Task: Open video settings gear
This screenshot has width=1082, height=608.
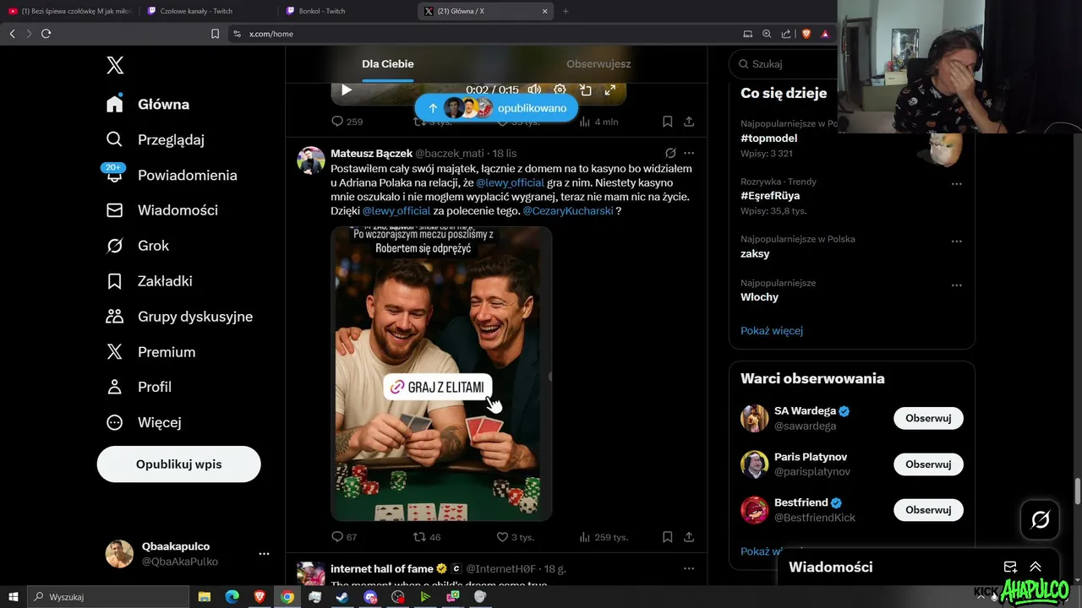Action: tap(560, 90)
